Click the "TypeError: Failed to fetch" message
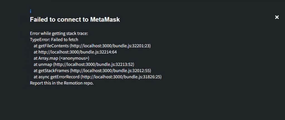Viewport: 285px width, 120px height. [x=54, y=40]
